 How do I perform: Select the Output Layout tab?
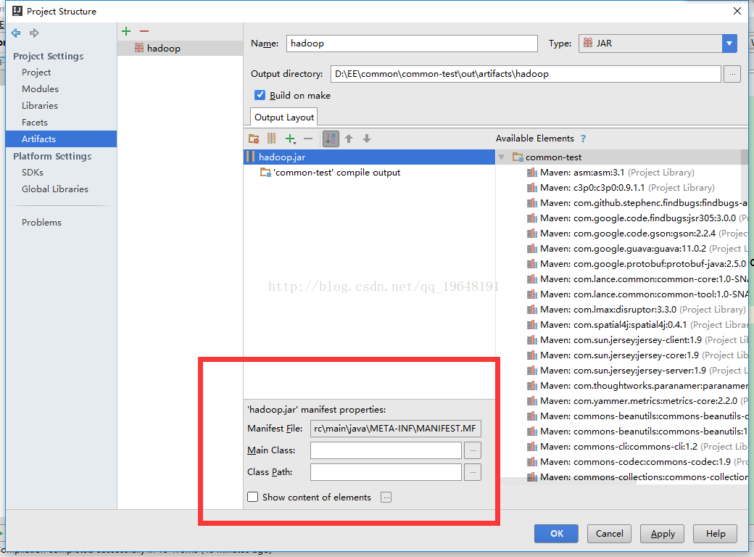(283, 117)
